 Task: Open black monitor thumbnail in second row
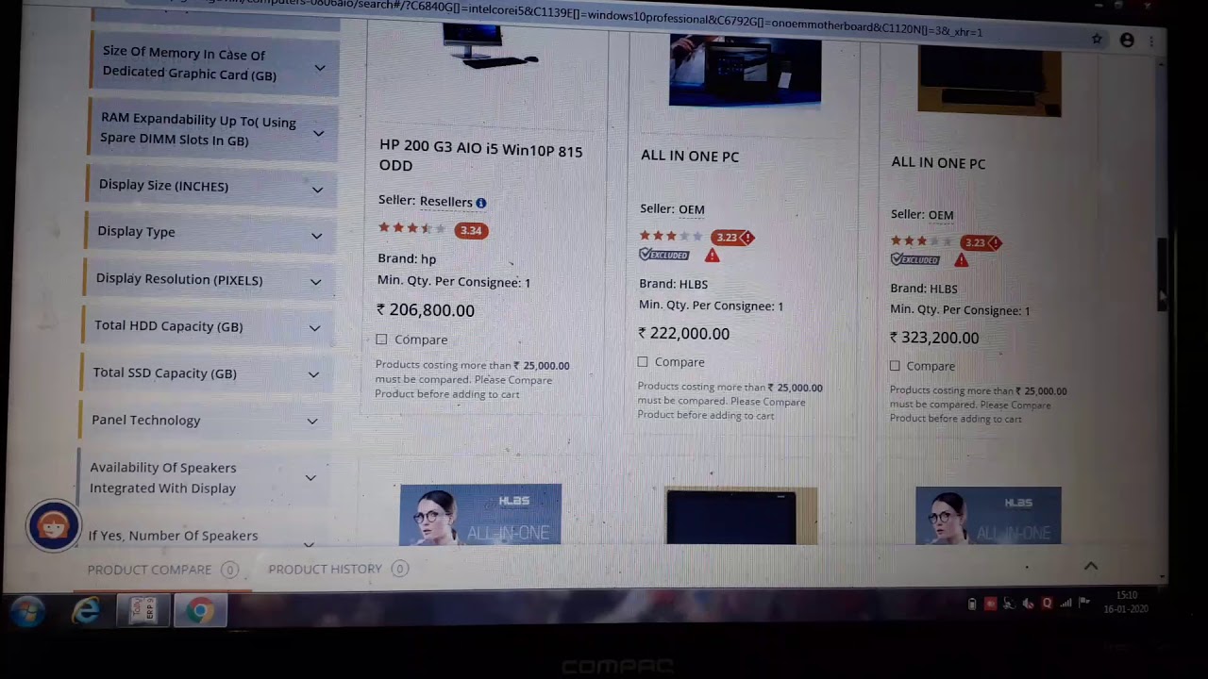click(742, 516)
